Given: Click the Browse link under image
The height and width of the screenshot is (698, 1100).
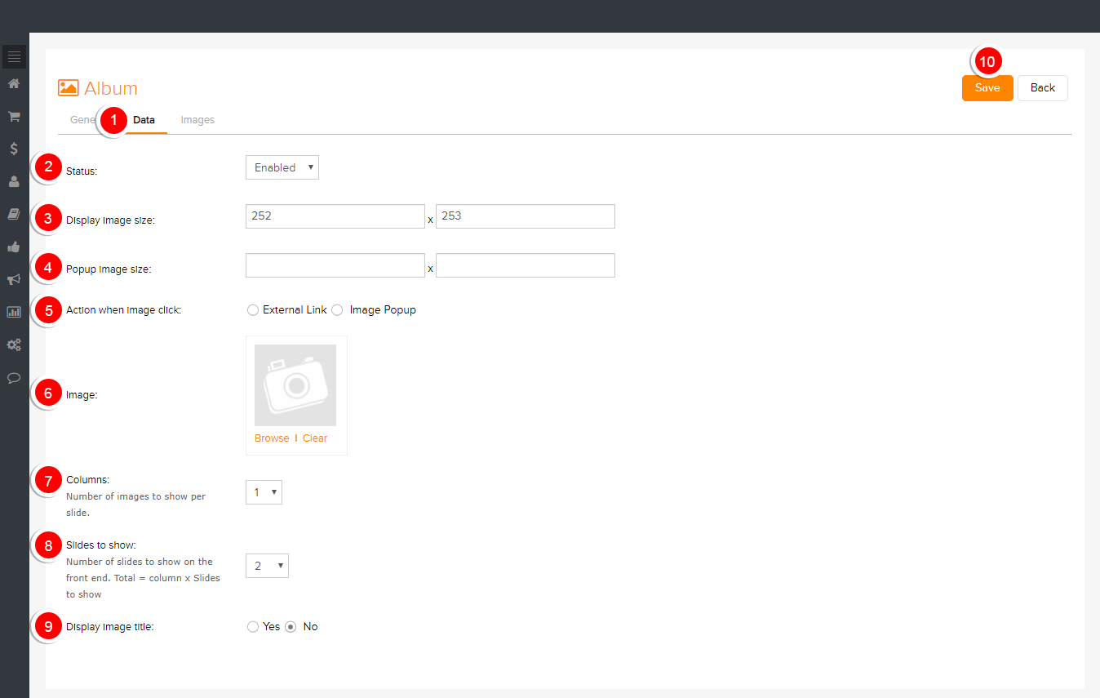Looking at the screenshot, I should (x=272, y=438).
